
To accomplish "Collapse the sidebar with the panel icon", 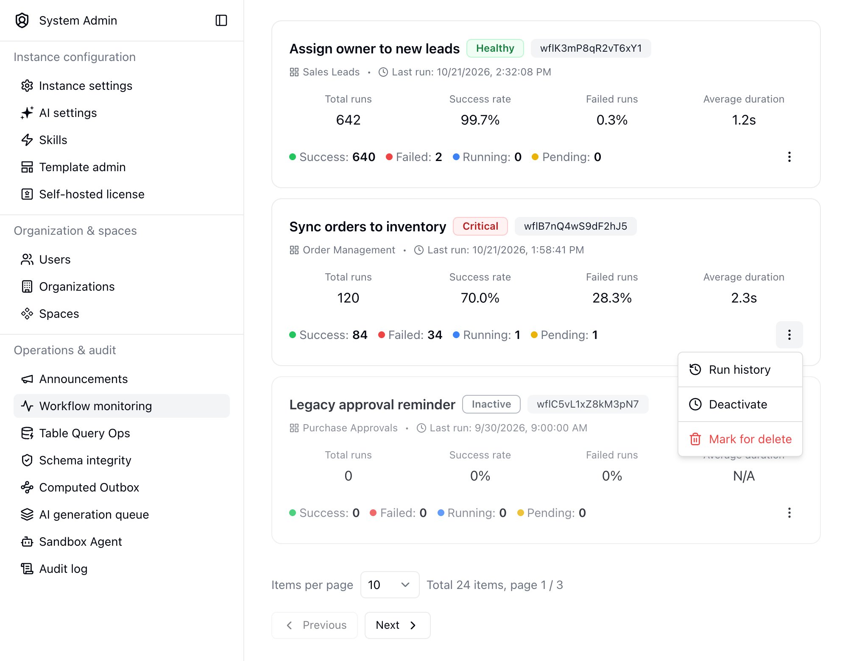I will [x=221, y=20].
